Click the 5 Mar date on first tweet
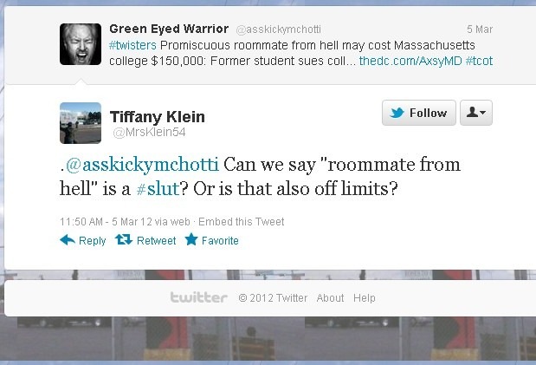536x365 pixels. [x=480, y=29]
